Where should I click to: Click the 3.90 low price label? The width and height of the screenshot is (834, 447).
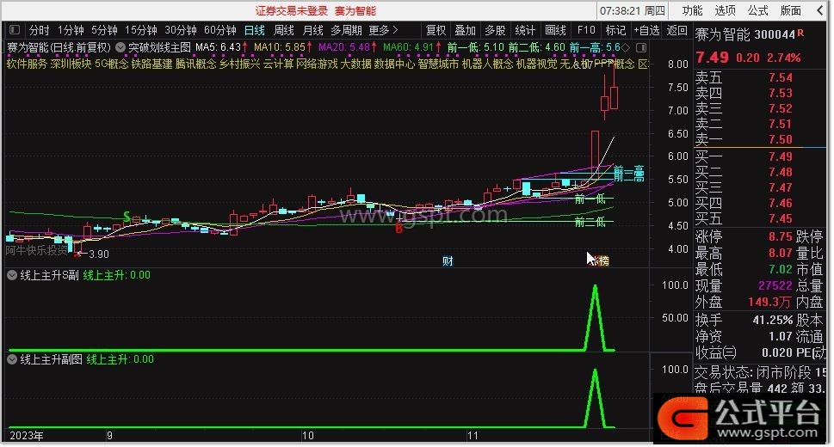98,254
